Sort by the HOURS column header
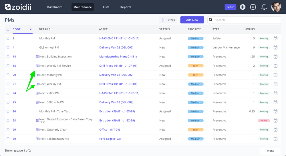 coord(249,29)
